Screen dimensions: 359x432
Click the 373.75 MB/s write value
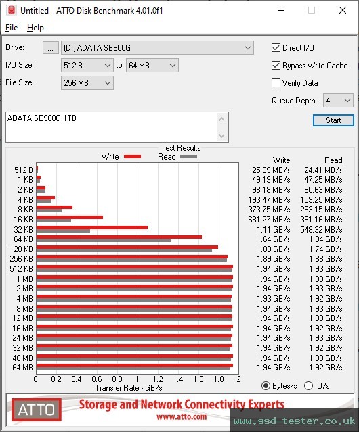coord(269,210)
